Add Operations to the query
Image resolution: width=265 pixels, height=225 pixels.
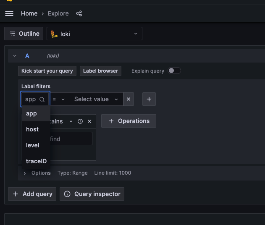(x=129, y=121)
